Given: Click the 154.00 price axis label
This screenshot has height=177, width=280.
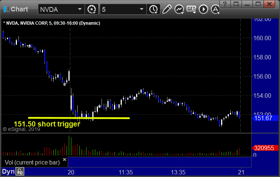Looking at the screenshot, I should 262,96.
